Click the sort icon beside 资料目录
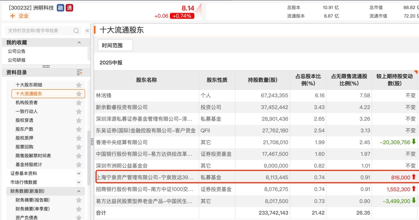This screenshot has height=220, width=419. (79, 73)
